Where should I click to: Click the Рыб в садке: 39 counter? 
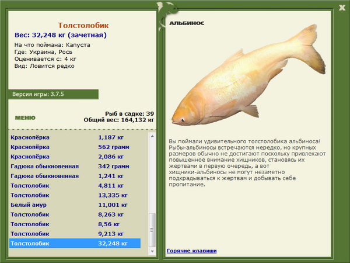pos(129,113)
